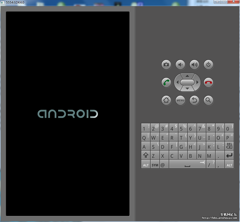Viewport: 240px width, 222px height.
Task: Tap the SYM key
Action: coord(155,164)
